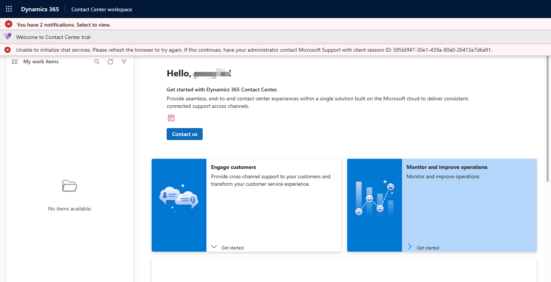Open the Contact Center workspace app name

pyautogui.click(x=102, y=9)
